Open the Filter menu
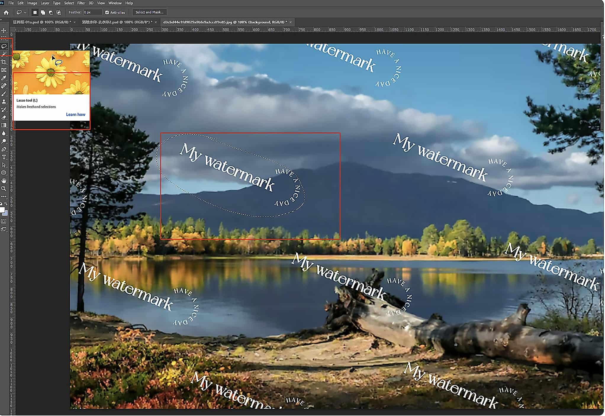The height and width of the screenshot is (416, 605). tap(81, 3)
